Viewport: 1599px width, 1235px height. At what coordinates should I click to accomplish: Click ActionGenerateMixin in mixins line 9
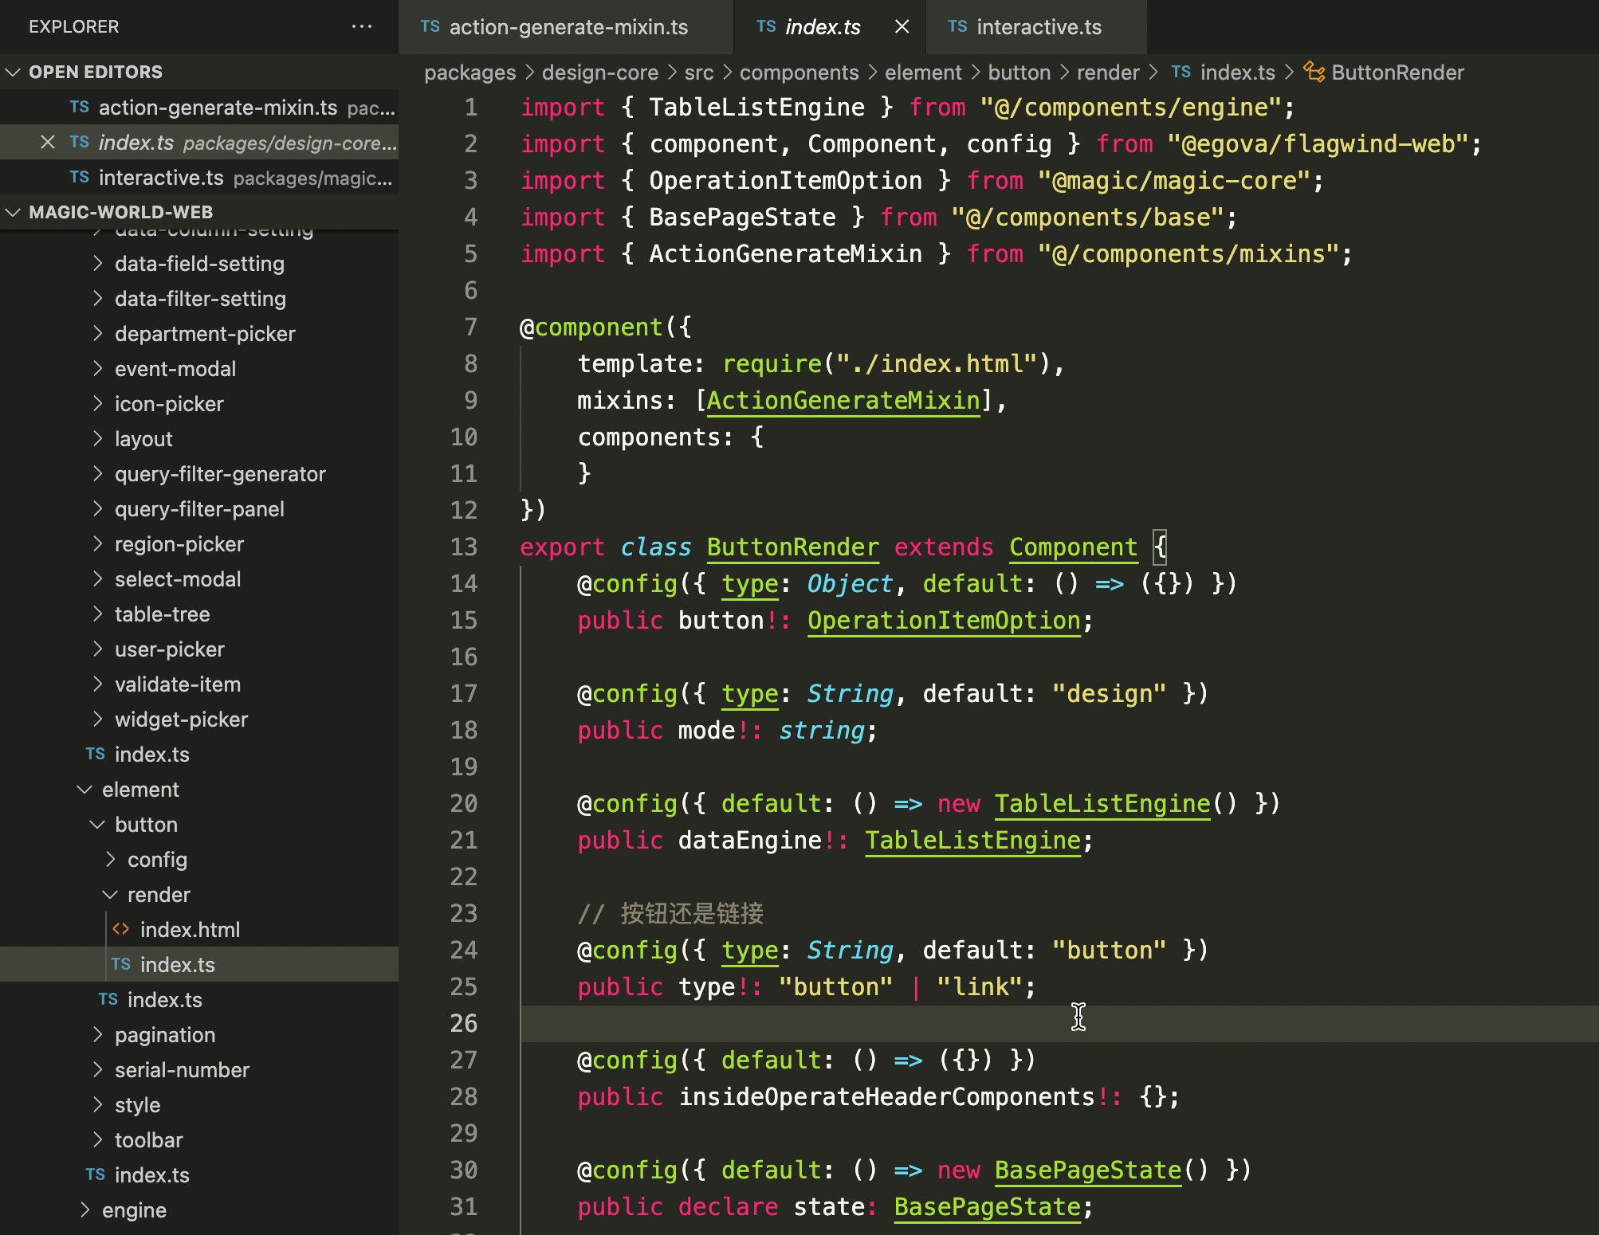pyautogui.click(x=843, y=400)
